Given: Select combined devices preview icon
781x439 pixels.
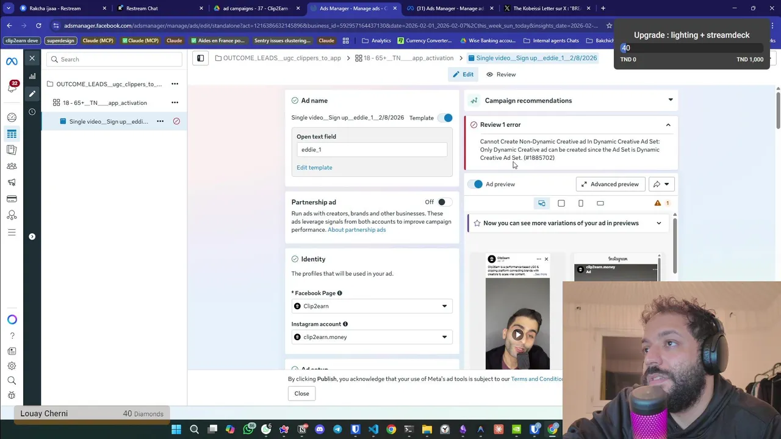Looking at the screenshot, I should (x=542, y=203).
